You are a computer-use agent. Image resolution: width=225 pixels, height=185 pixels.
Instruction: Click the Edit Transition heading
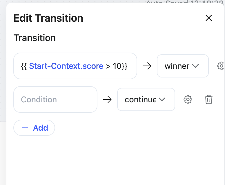(48, 18)
